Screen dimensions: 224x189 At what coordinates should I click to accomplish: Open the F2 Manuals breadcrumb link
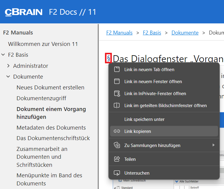tap(119, 33)
